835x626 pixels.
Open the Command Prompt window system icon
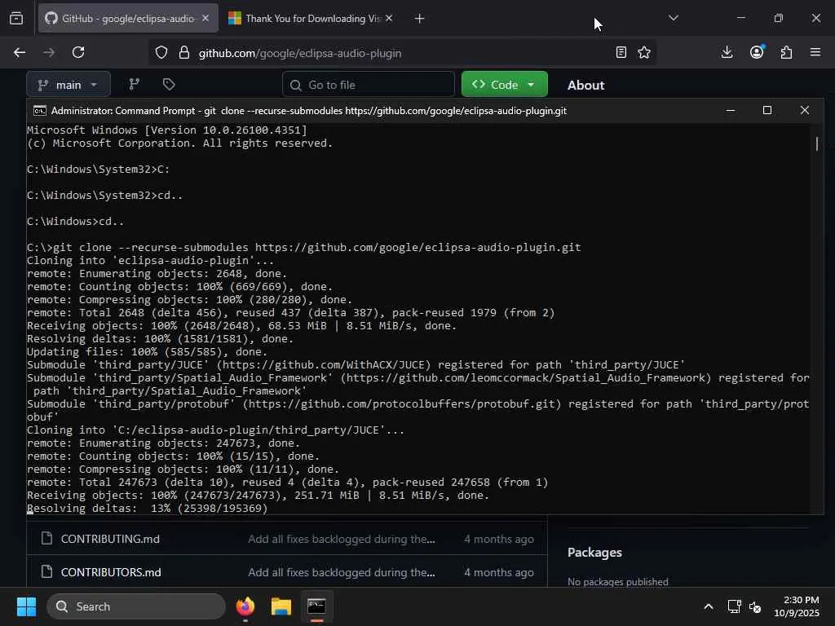click(39, 111)
